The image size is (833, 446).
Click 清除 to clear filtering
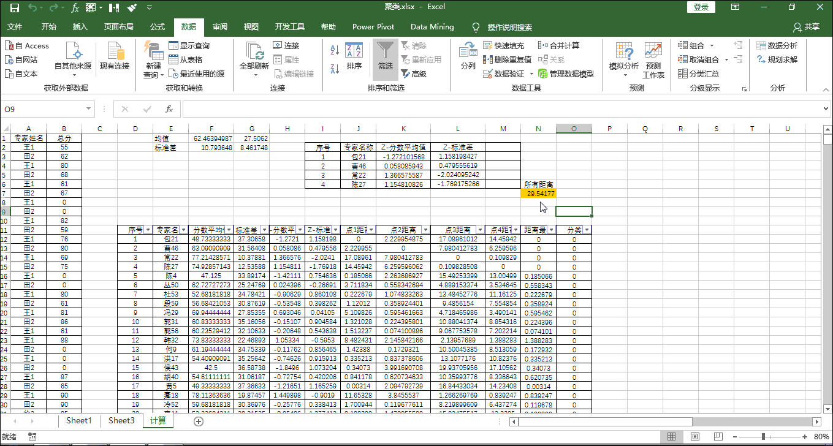[415, 45]
